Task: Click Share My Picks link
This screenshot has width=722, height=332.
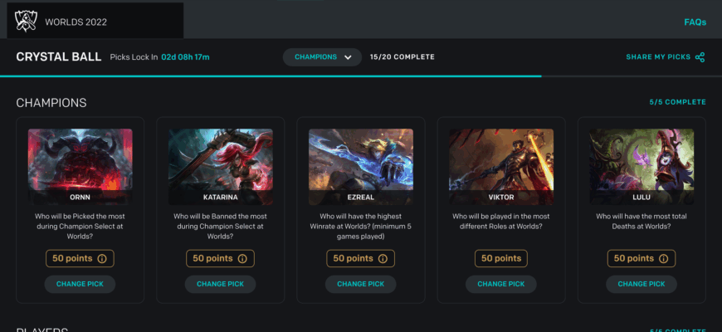Action: pos(658,57)
